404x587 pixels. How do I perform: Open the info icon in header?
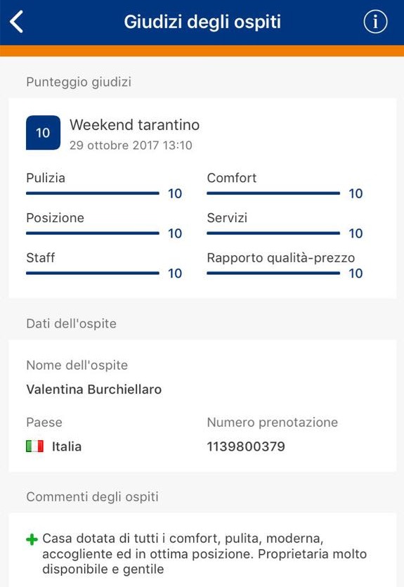coord(375,22)
